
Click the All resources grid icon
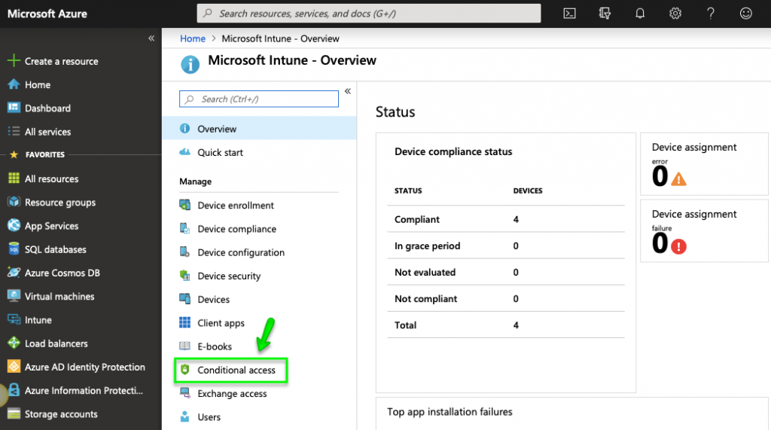point(14,178)
